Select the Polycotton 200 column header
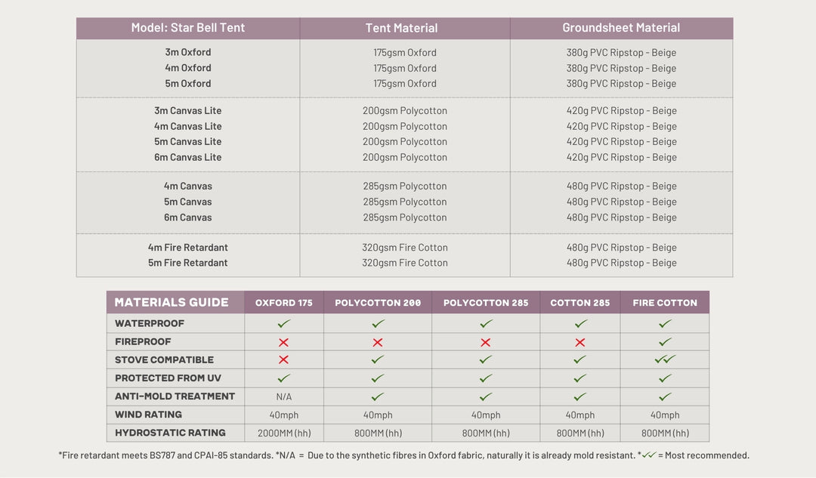 (x=378, y=303)
